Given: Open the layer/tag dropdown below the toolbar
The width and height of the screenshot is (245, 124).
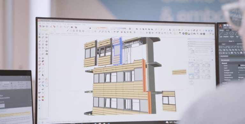Looking at the screenshot, I should [48, 30].
